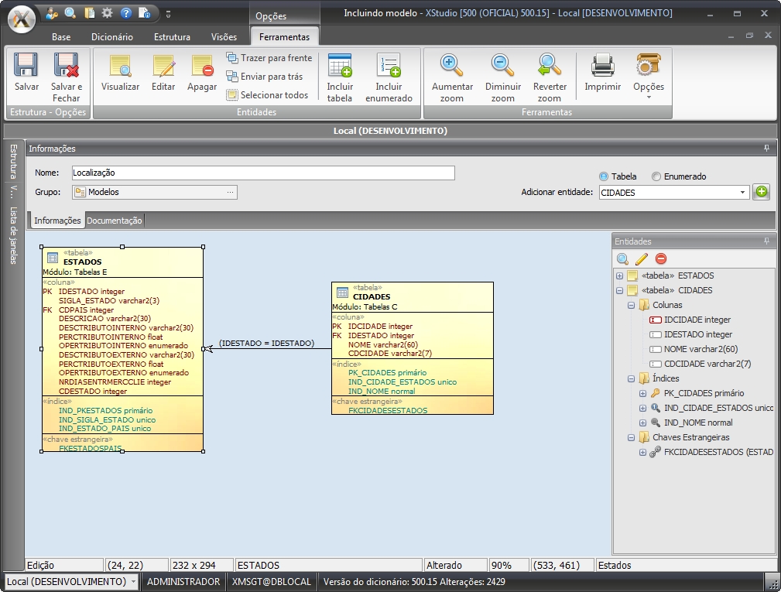This screenshot has width=781, height=592.
Task: Open the Documentação tab
Action: click(x=115, y=221)
